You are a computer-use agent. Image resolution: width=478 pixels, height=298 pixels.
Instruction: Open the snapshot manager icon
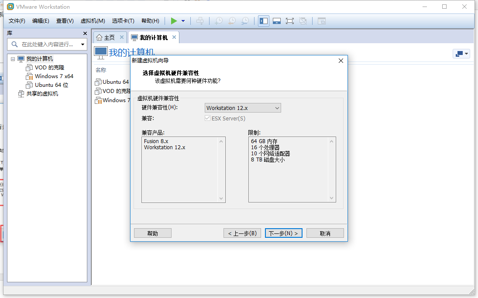pos(245,21)
